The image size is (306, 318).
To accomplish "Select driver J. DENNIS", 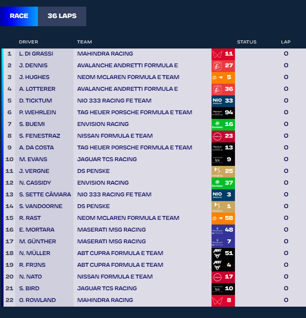I will coord(33,65).
